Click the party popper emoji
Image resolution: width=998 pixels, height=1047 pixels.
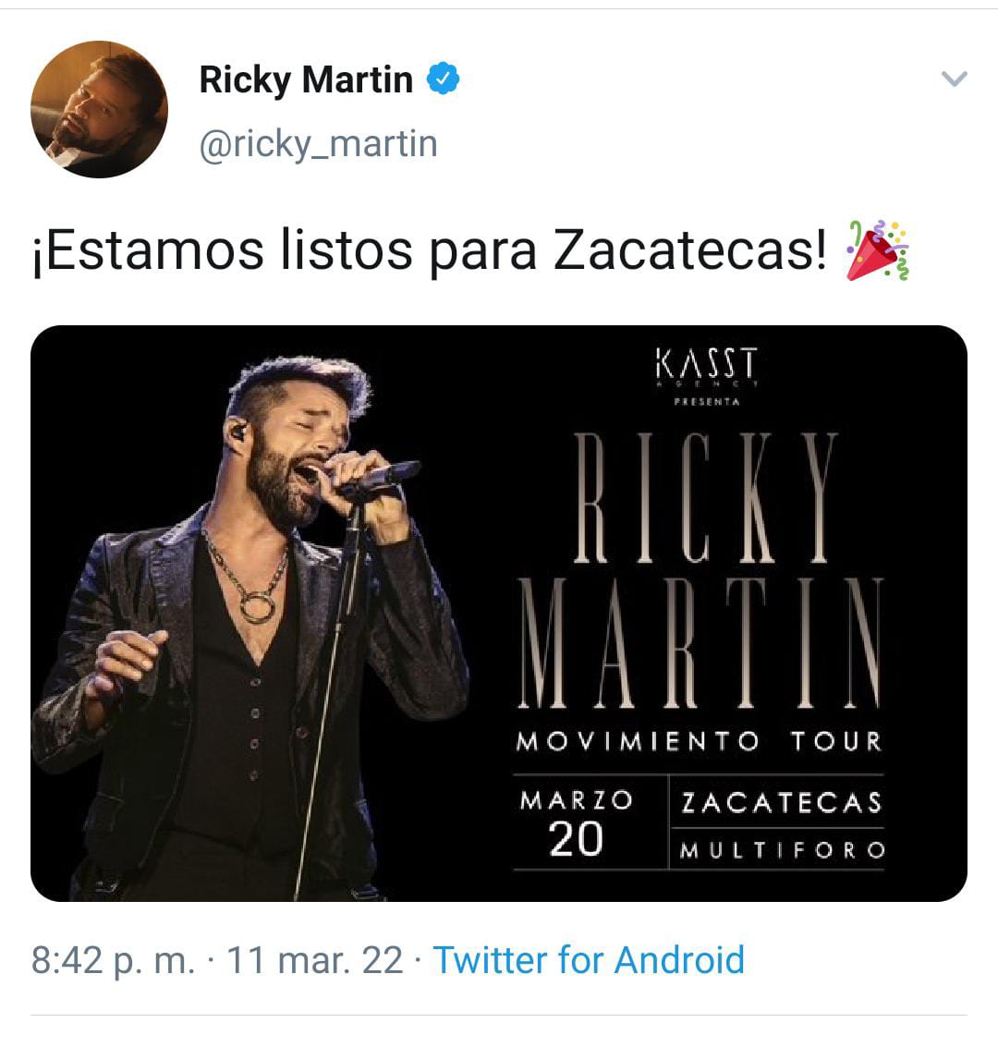pyautogui.click(x=878, y=250)
